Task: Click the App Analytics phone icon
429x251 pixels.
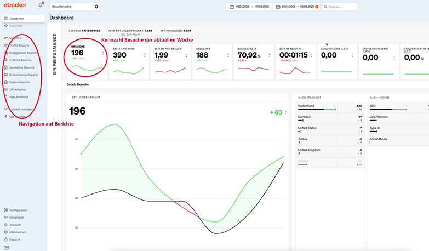Action: tap(6, 97)
